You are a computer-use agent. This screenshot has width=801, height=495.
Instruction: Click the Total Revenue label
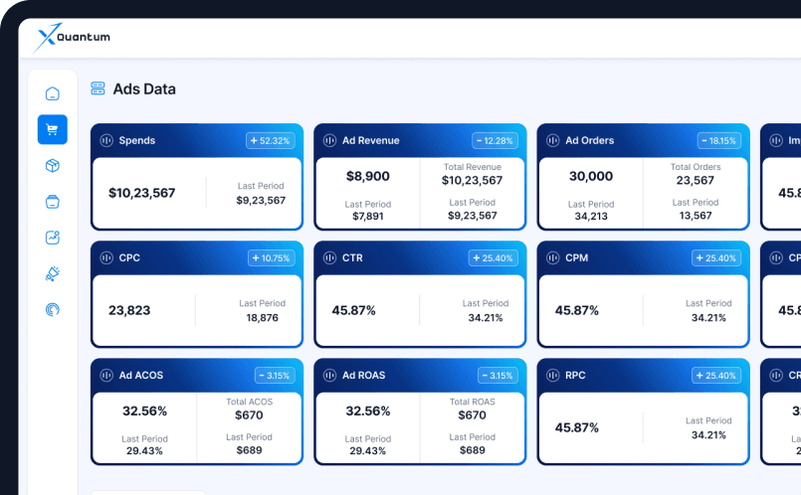coord(473,167)
